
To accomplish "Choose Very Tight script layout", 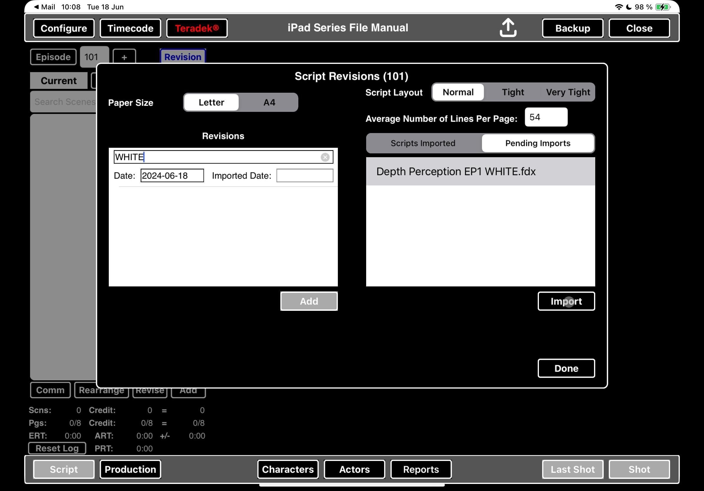I will [568, 92].
